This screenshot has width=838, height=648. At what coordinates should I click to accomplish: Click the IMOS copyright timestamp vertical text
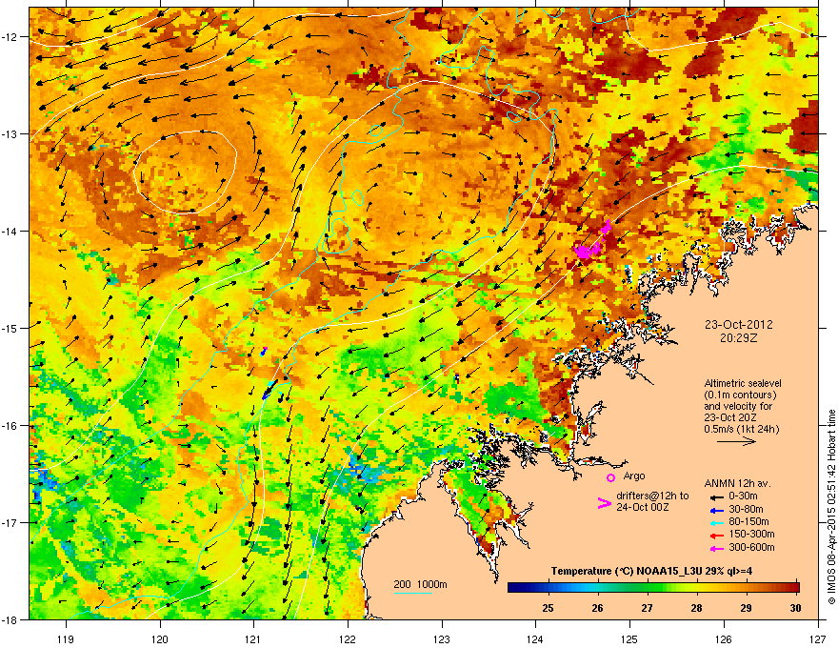pos(831,507)
